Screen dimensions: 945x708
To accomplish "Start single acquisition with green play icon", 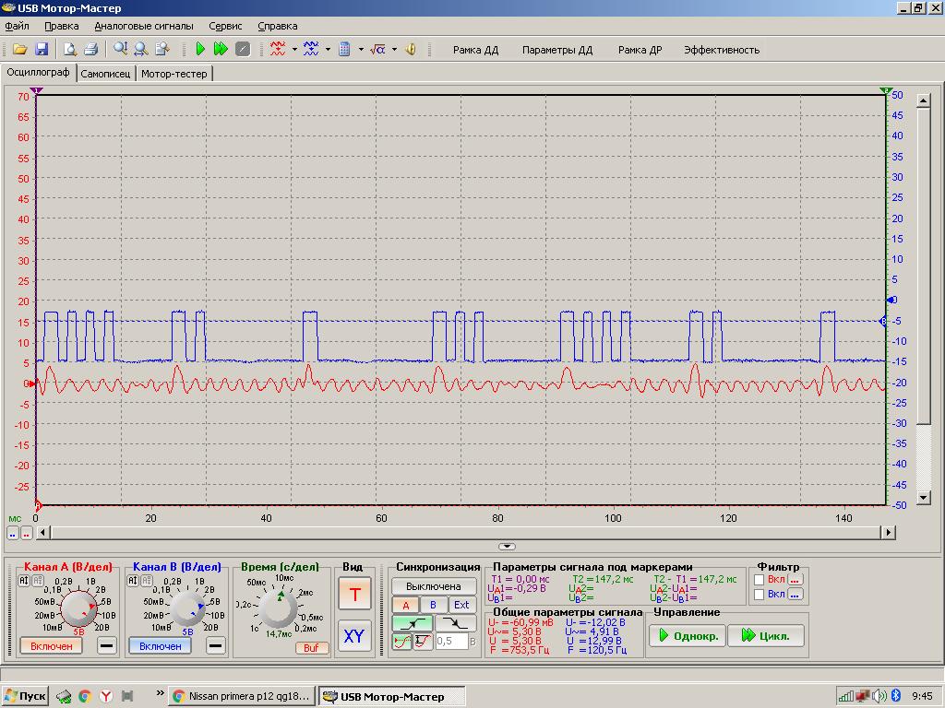I will pyautogui.click(x=200, y=49).
